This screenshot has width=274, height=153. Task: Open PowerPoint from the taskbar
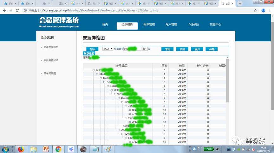[46, 149]
